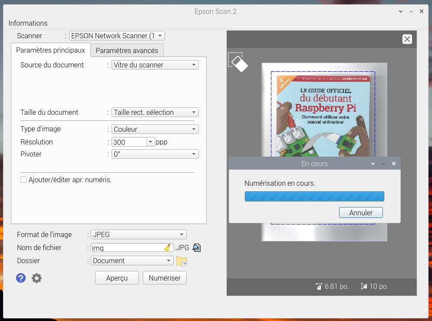Viewport: 432px width, 321px height.
Task: Open the Pivoter rotation dropdown
Action: point(155,154)
